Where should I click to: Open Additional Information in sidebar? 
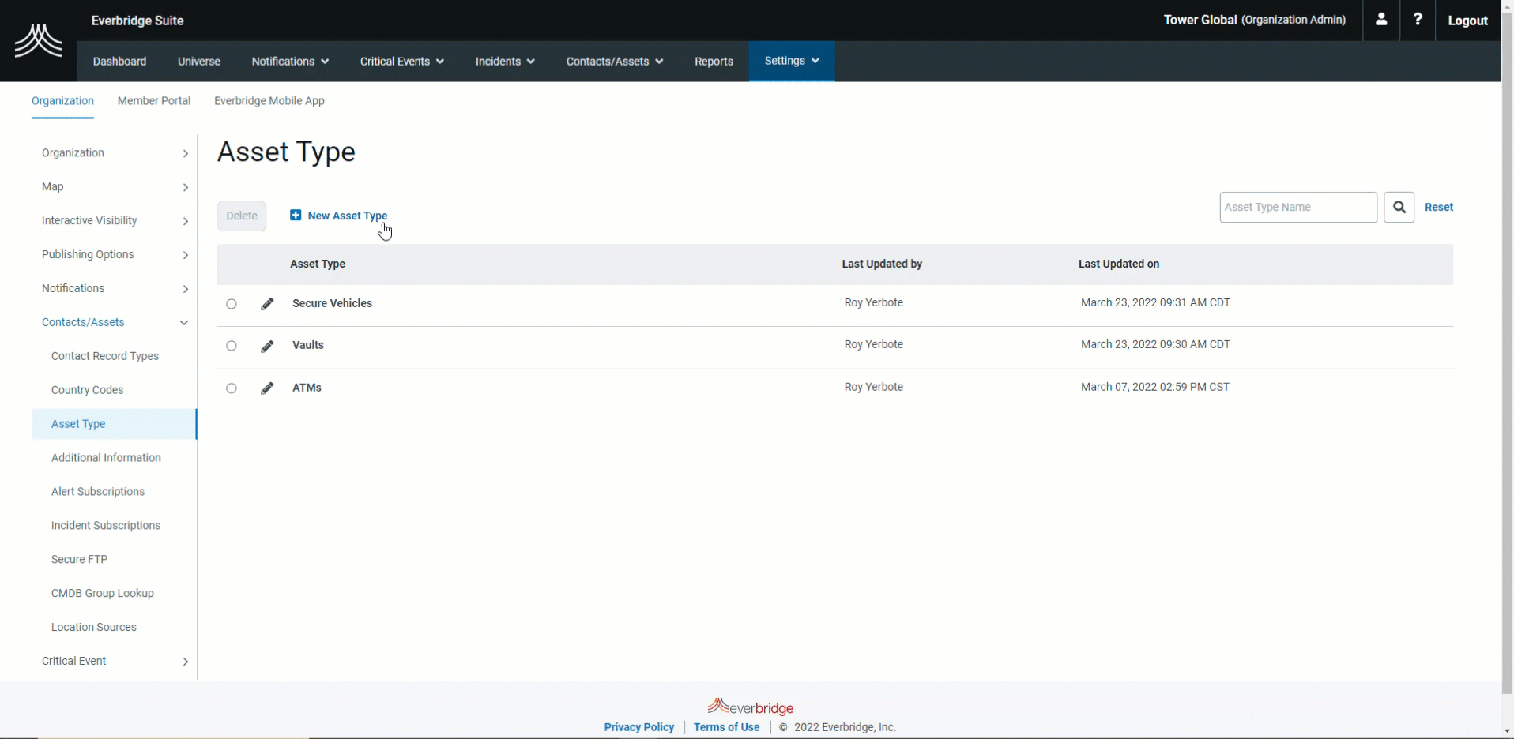point(106,458)
